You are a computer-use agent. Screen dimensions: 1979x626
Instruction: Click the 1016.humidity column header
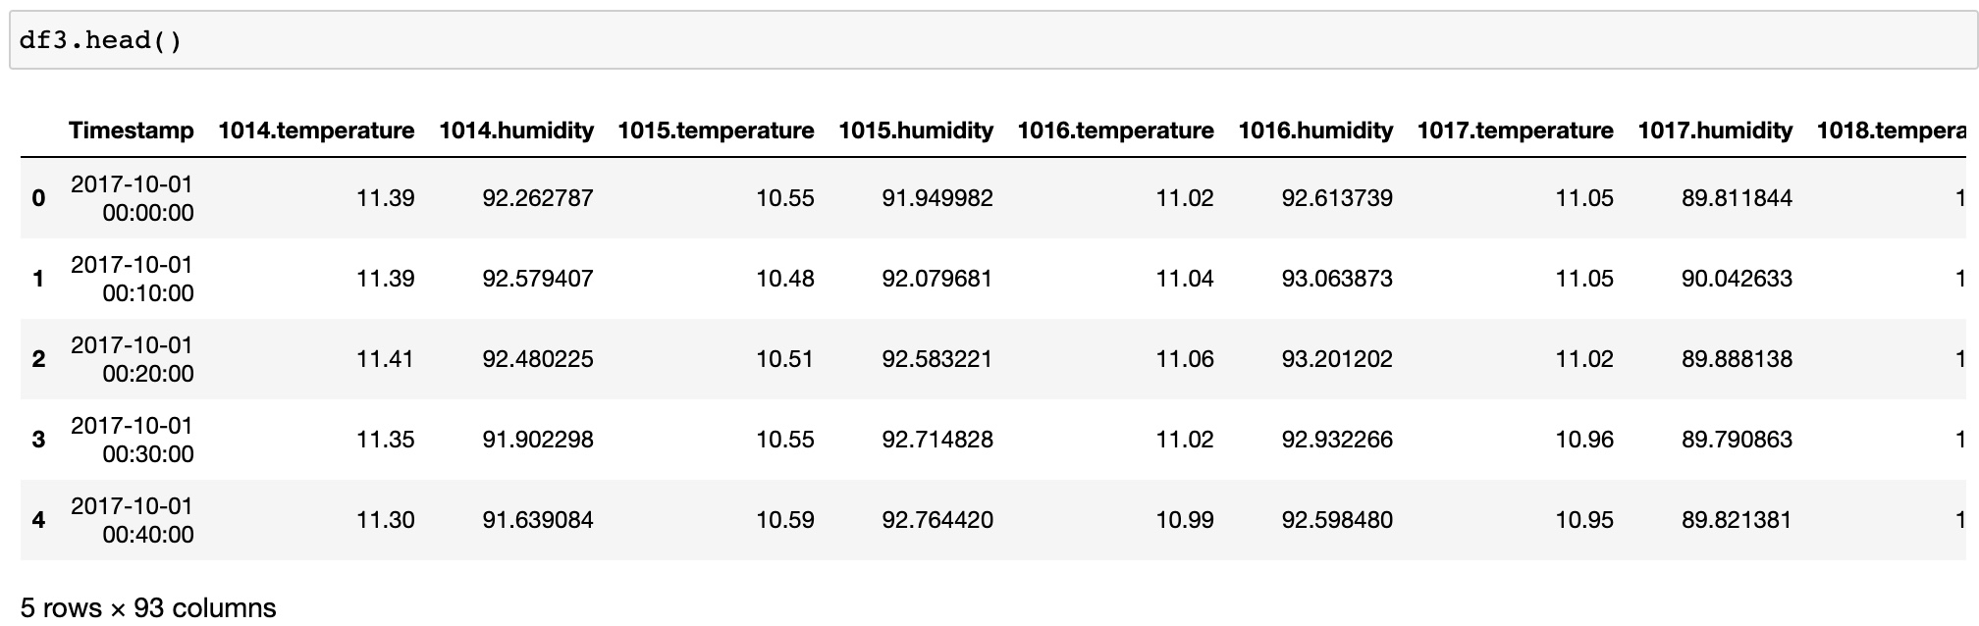tap(1315, 130)
